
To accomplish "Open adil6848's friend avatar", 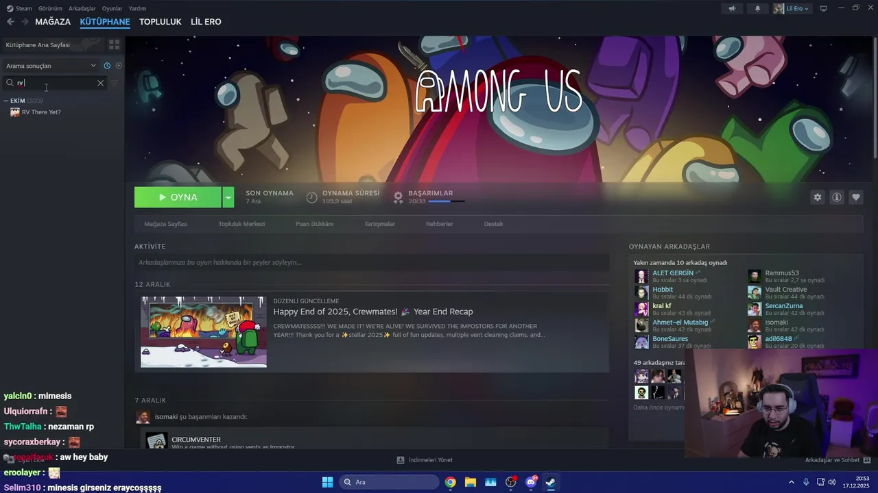I will [x=754, y=342].
